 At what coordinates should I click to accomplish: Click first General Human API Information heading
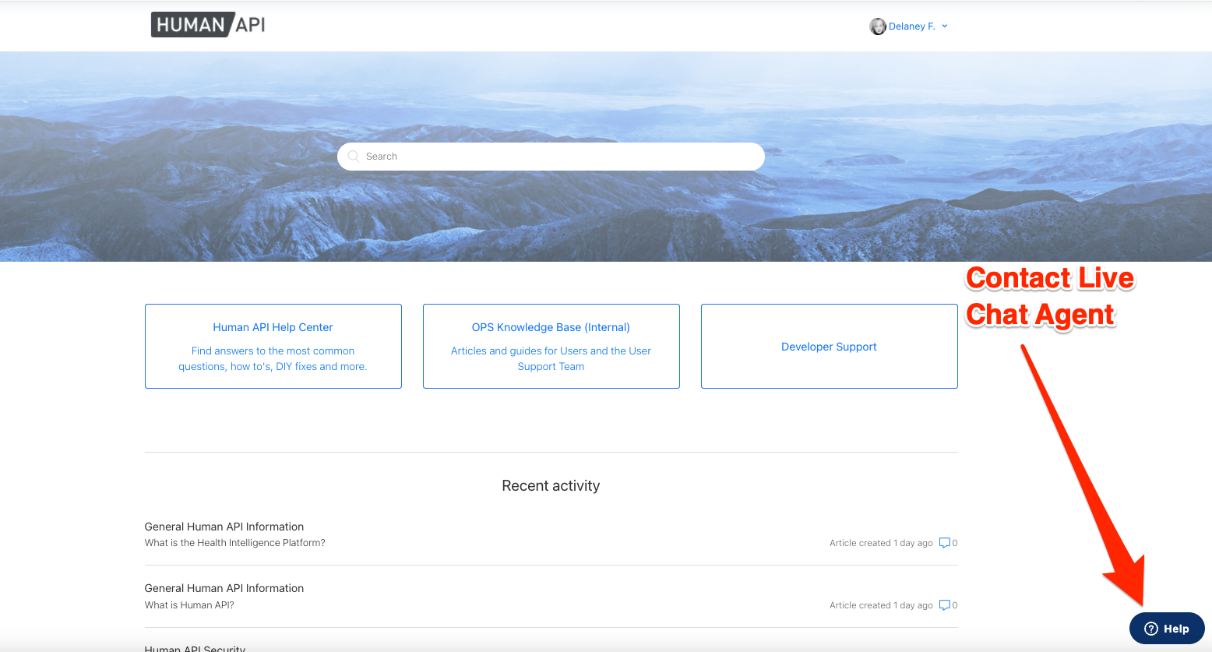[224, 527]
